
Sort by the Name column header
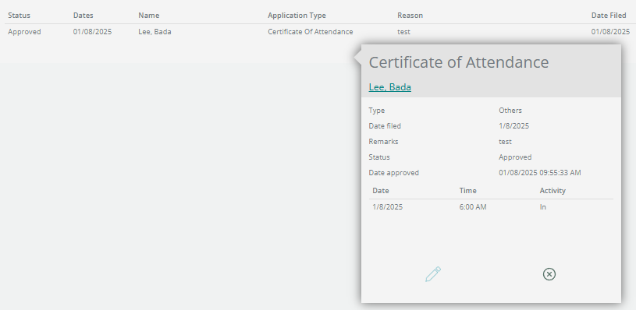click(x=149, y=16)
